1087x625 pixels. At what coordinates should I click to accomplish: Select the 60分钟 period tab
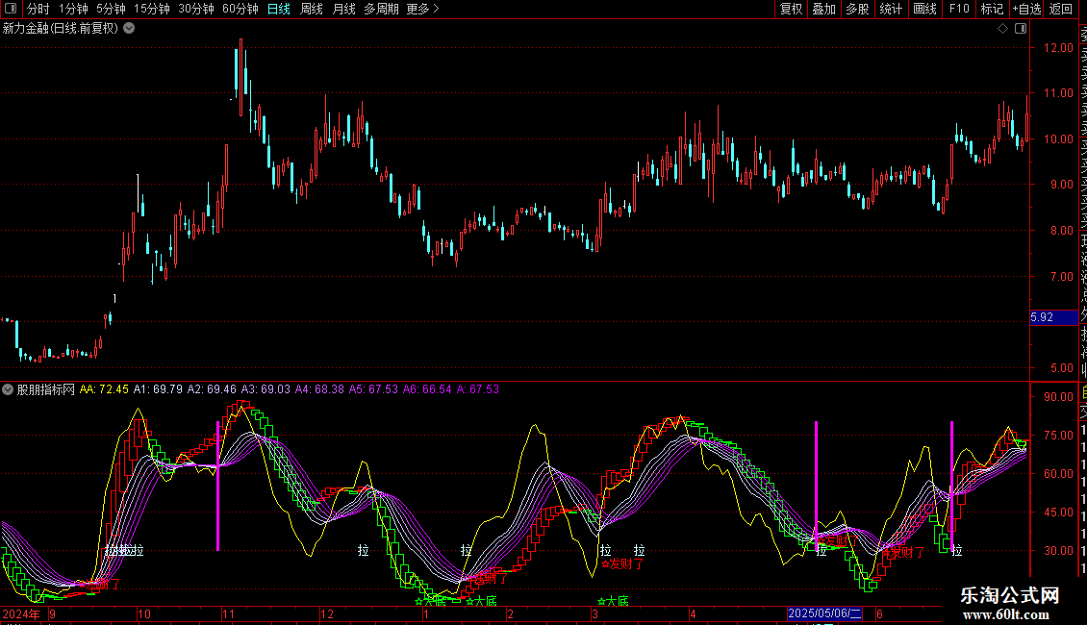click(240, 9)
